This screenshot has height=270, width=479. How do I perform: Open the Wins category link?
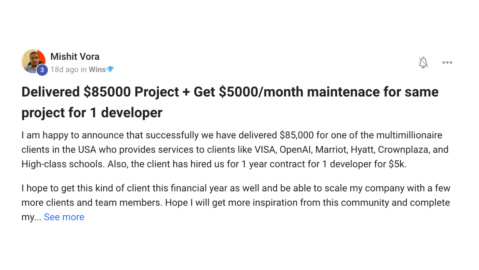click(97, 69)
